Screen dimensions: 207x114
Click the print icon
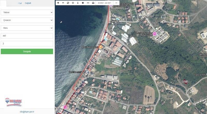pos(93,3)
